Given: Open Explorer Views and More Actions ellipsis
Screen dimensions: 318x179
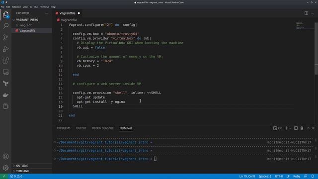Looking at the screenshot, I should 46,13.
